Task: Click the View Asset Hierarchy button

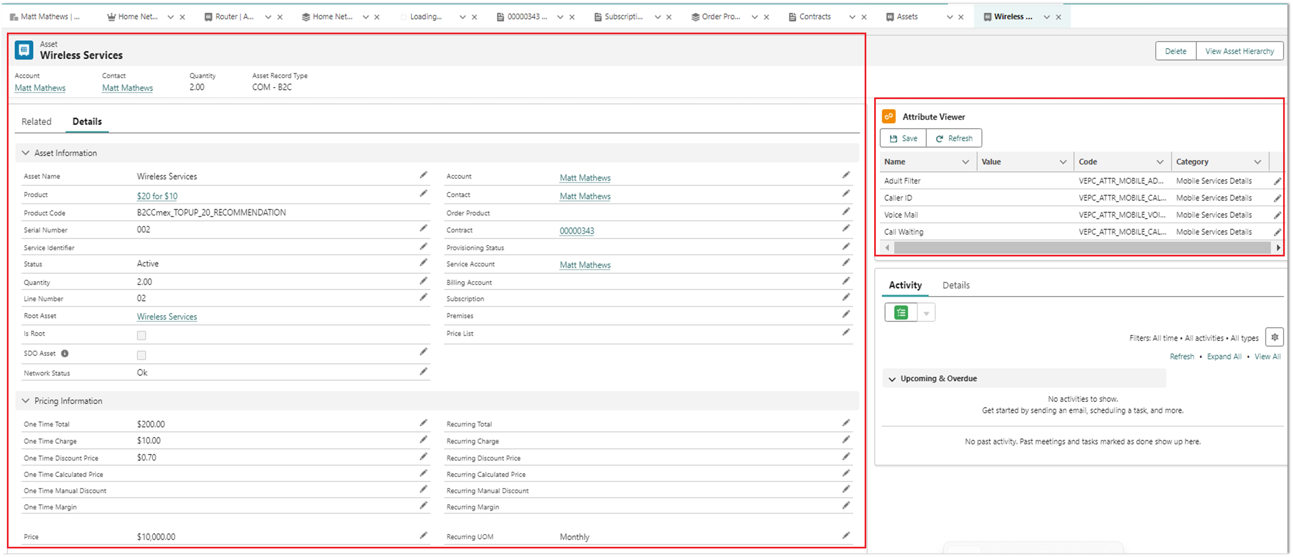Action: tap(1239, 51)
